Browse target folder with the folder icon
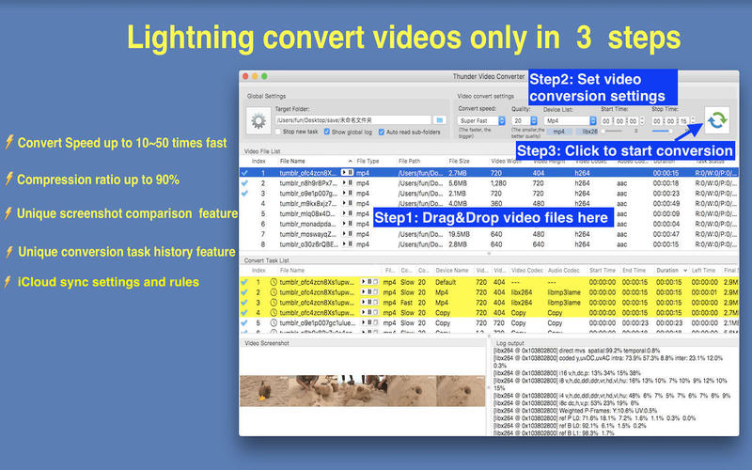 click(439, 120)
